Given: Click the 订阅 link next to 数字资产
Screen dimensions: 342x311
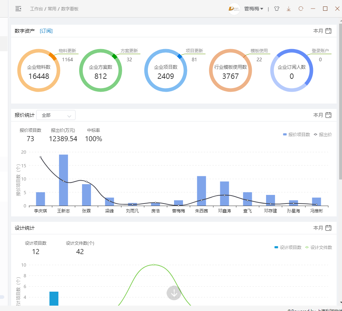Looking at the screenshot, I should [46, 31].
